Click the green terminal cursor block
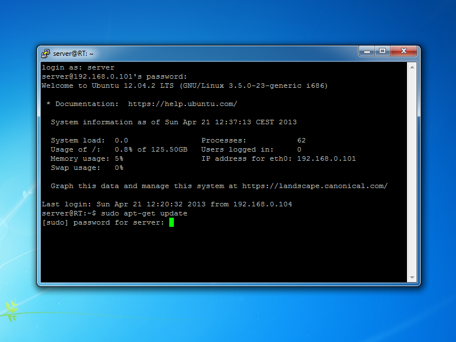The image size is (456, 342). point(172,222)
